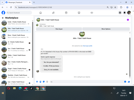Open Jass - 2 beds 1 bath House chat

click(x=16, y=50)
